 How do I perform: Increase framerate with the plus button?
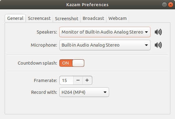[87, 80]
